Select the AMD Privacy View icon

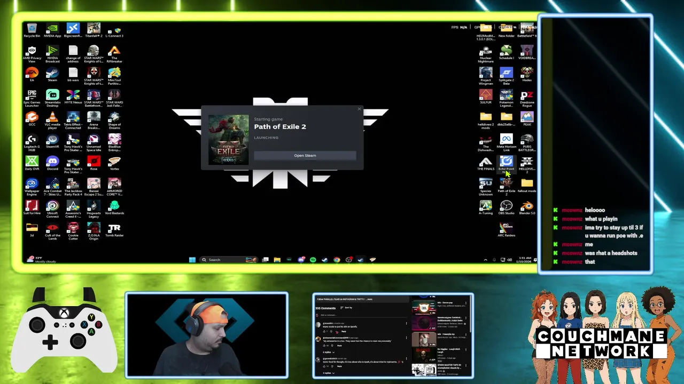tap(32, 54)
